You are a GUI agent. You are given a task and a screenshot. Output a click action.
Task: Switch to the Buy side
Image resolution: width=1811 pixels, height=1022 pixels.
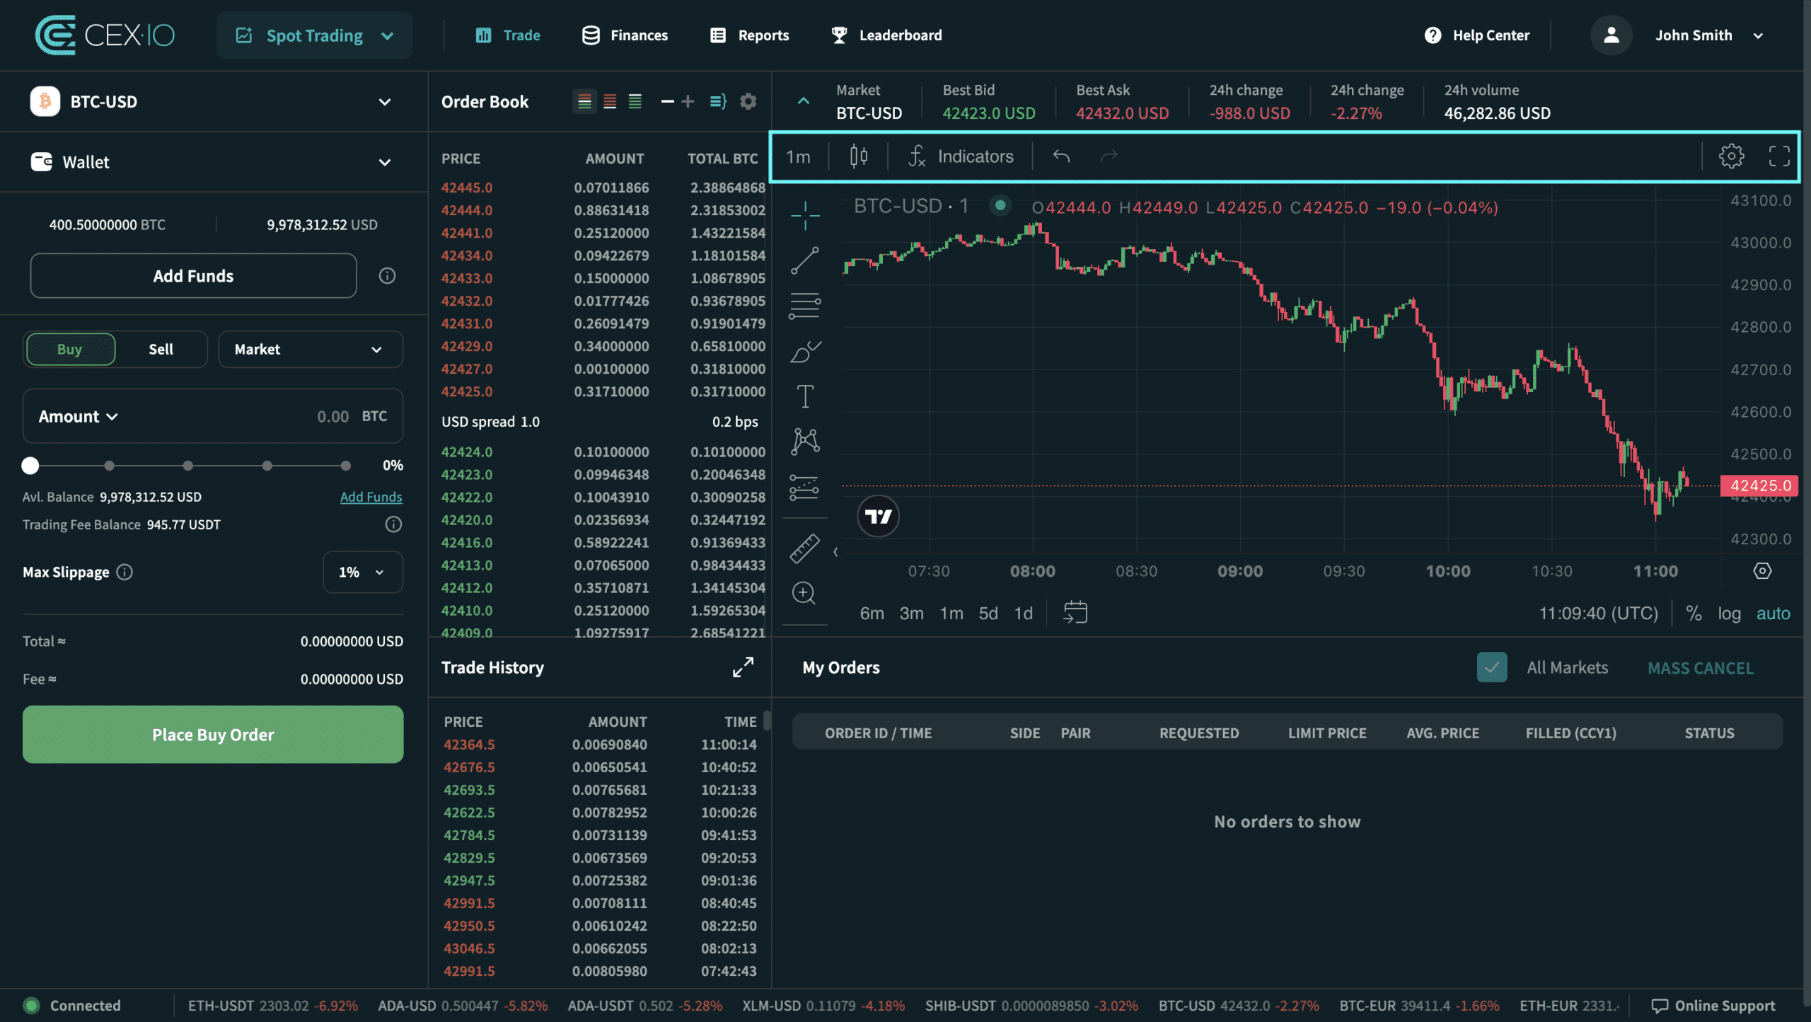[70, 349]
